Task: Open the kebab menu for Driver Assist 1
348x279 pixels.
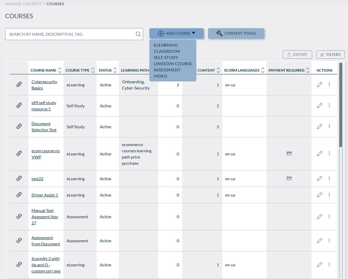Action: 329,195
